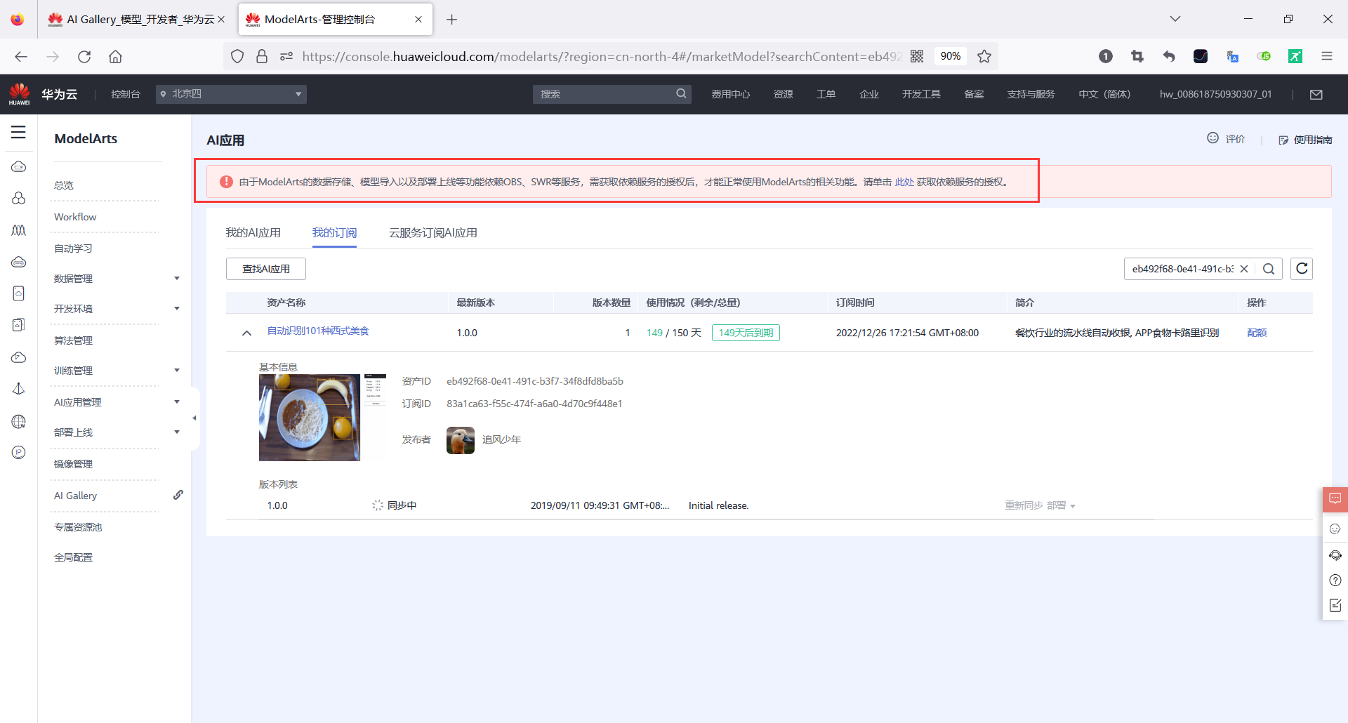Collapse the ModelArts sidebar panel handle
1348x723 pixels.
tap(194, 418)
